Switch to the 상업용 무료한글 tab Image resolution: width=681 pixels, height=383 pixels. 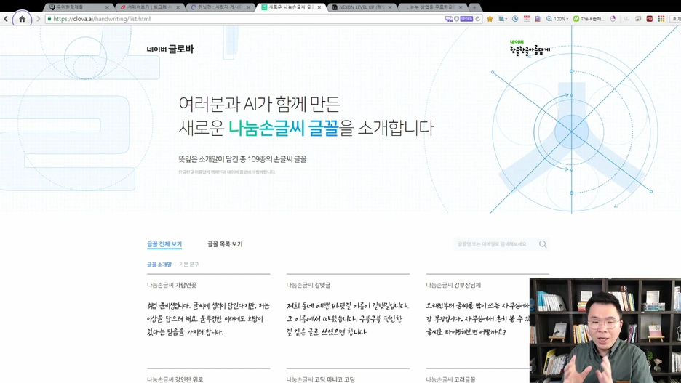click(432, 7)
